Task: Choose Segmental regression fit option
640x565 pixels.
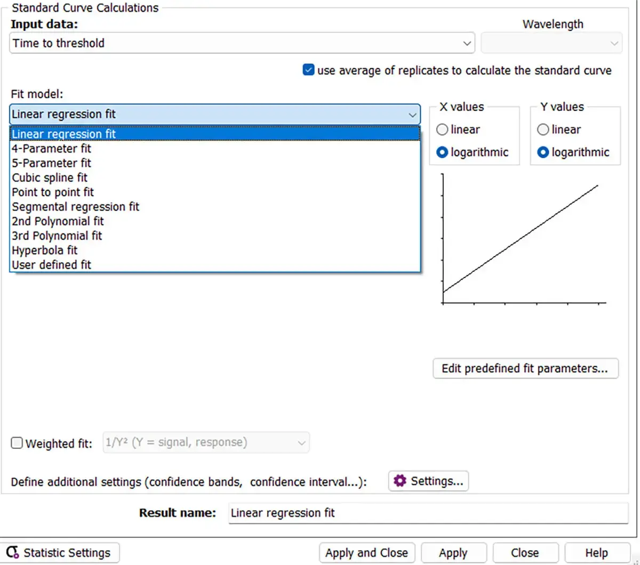Action: (215, 206)
